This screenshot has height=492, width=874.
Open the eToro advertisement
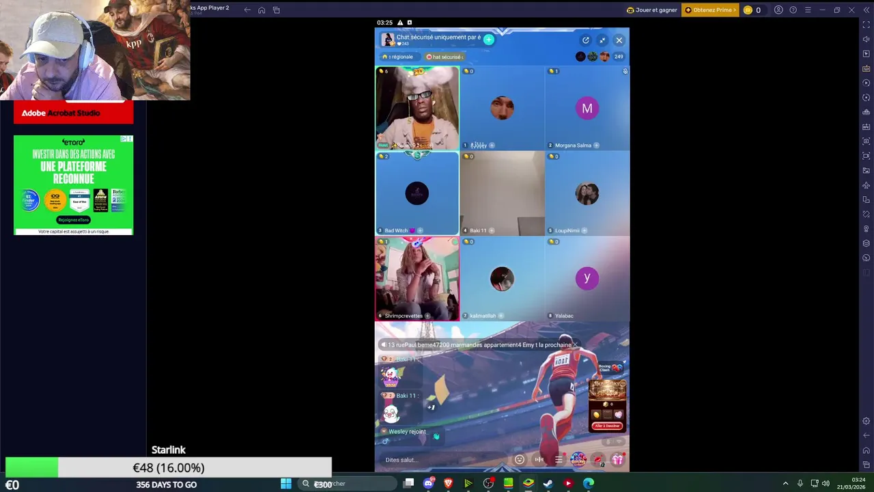pyautogui.click(x=73, y=185)
